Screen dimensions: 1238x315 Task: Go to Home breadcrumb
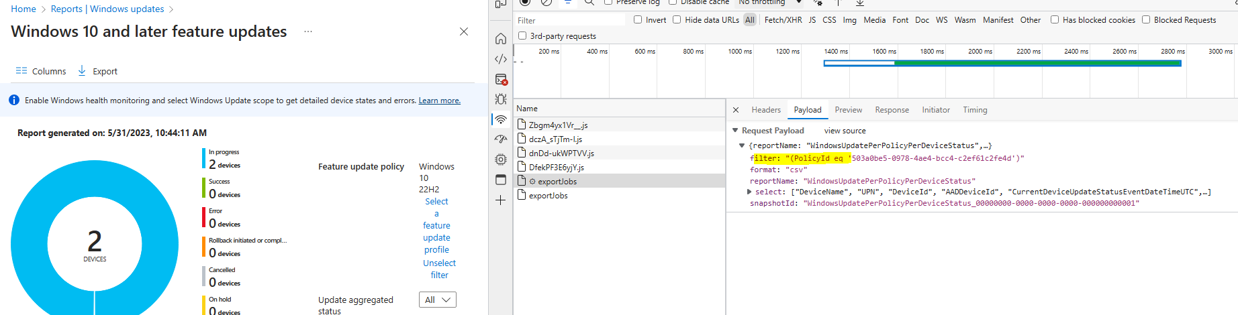(23, 9)
